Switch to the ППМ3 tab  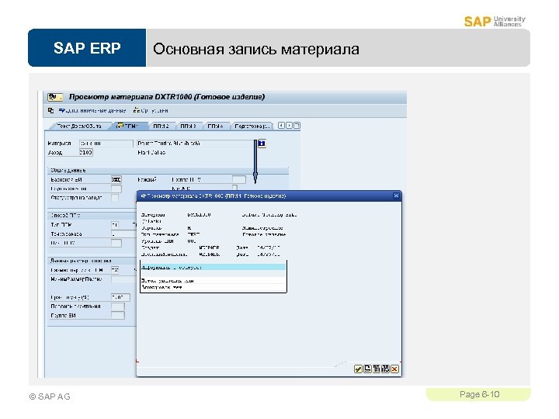point(188,126)
